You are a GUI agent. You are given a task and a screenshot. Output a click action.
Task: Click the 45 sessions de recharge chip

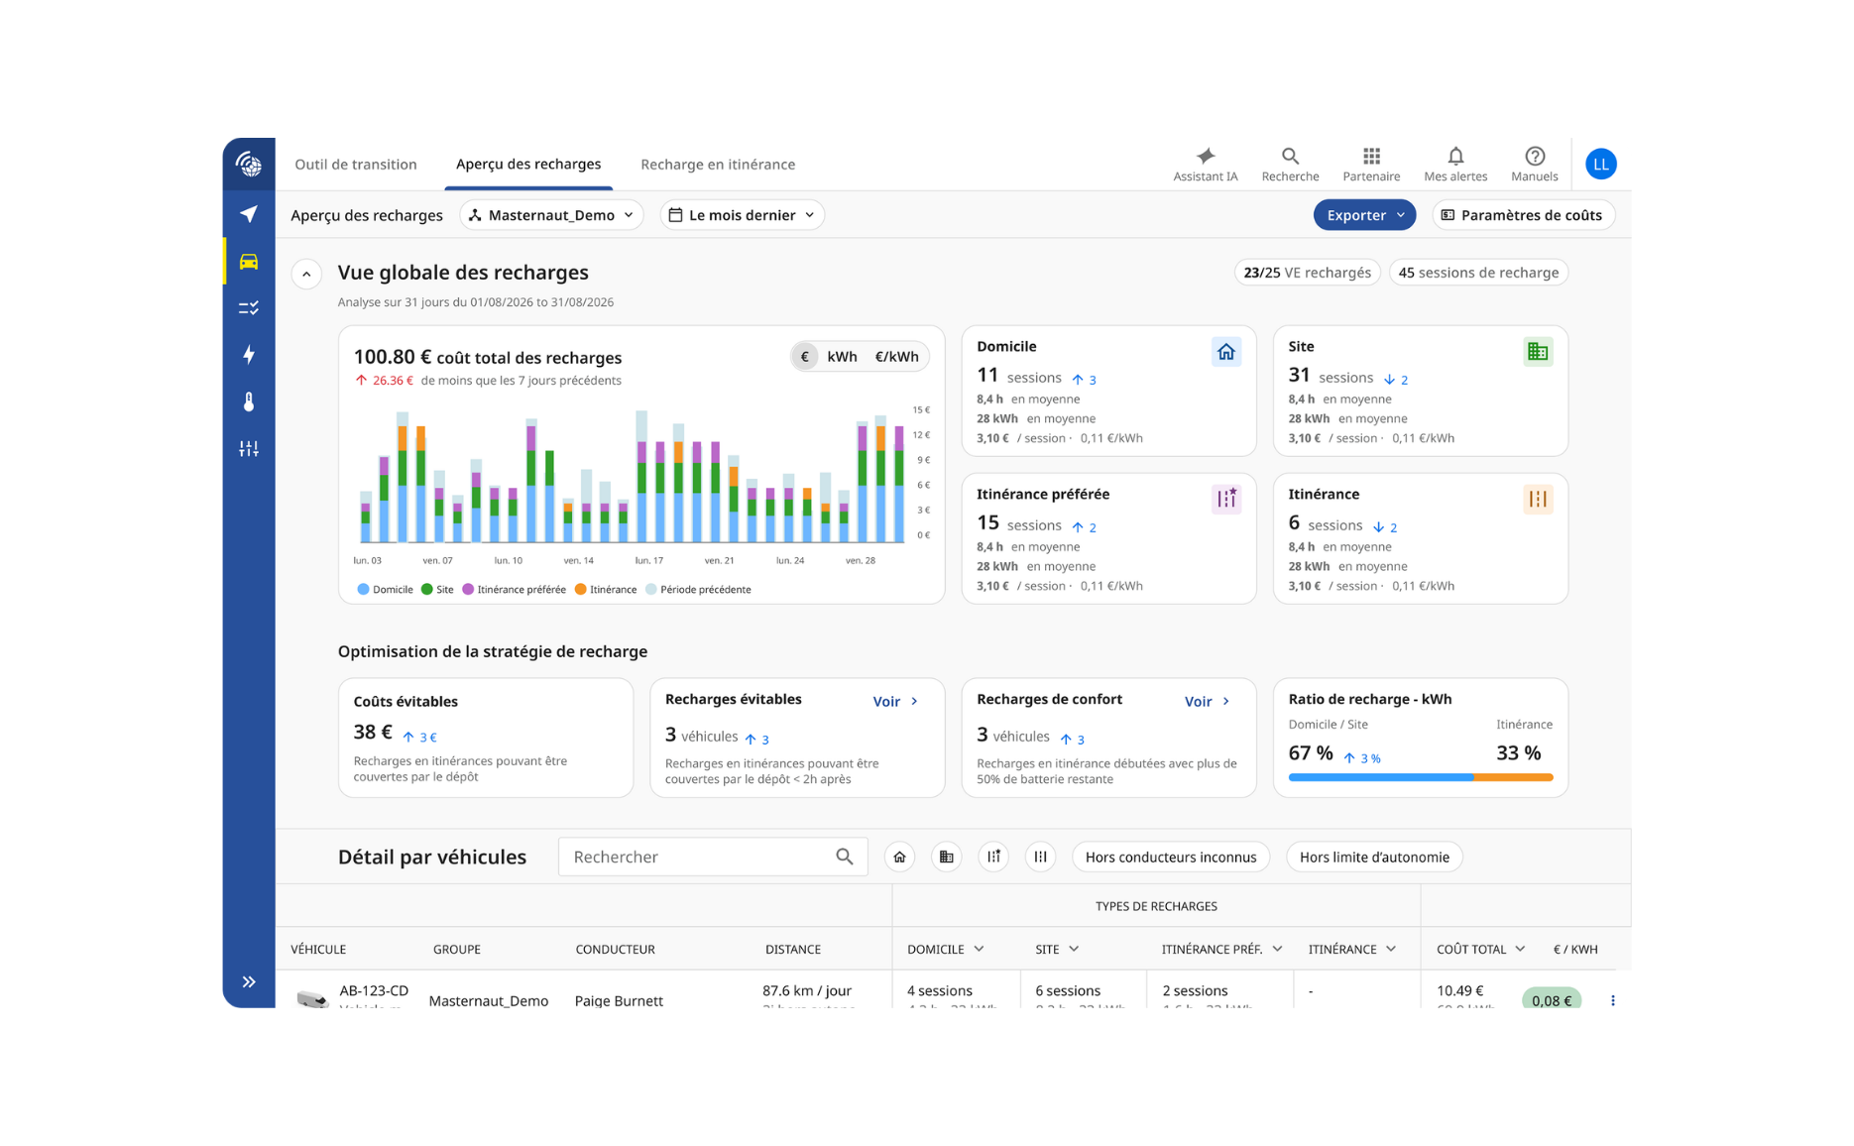tap(1478, 273)
